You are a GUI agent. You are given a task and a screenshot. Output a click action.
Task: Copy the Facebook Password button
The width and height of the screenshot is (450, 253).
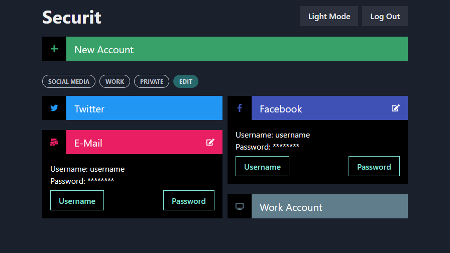pyautogui.click(x=374, y=166)
